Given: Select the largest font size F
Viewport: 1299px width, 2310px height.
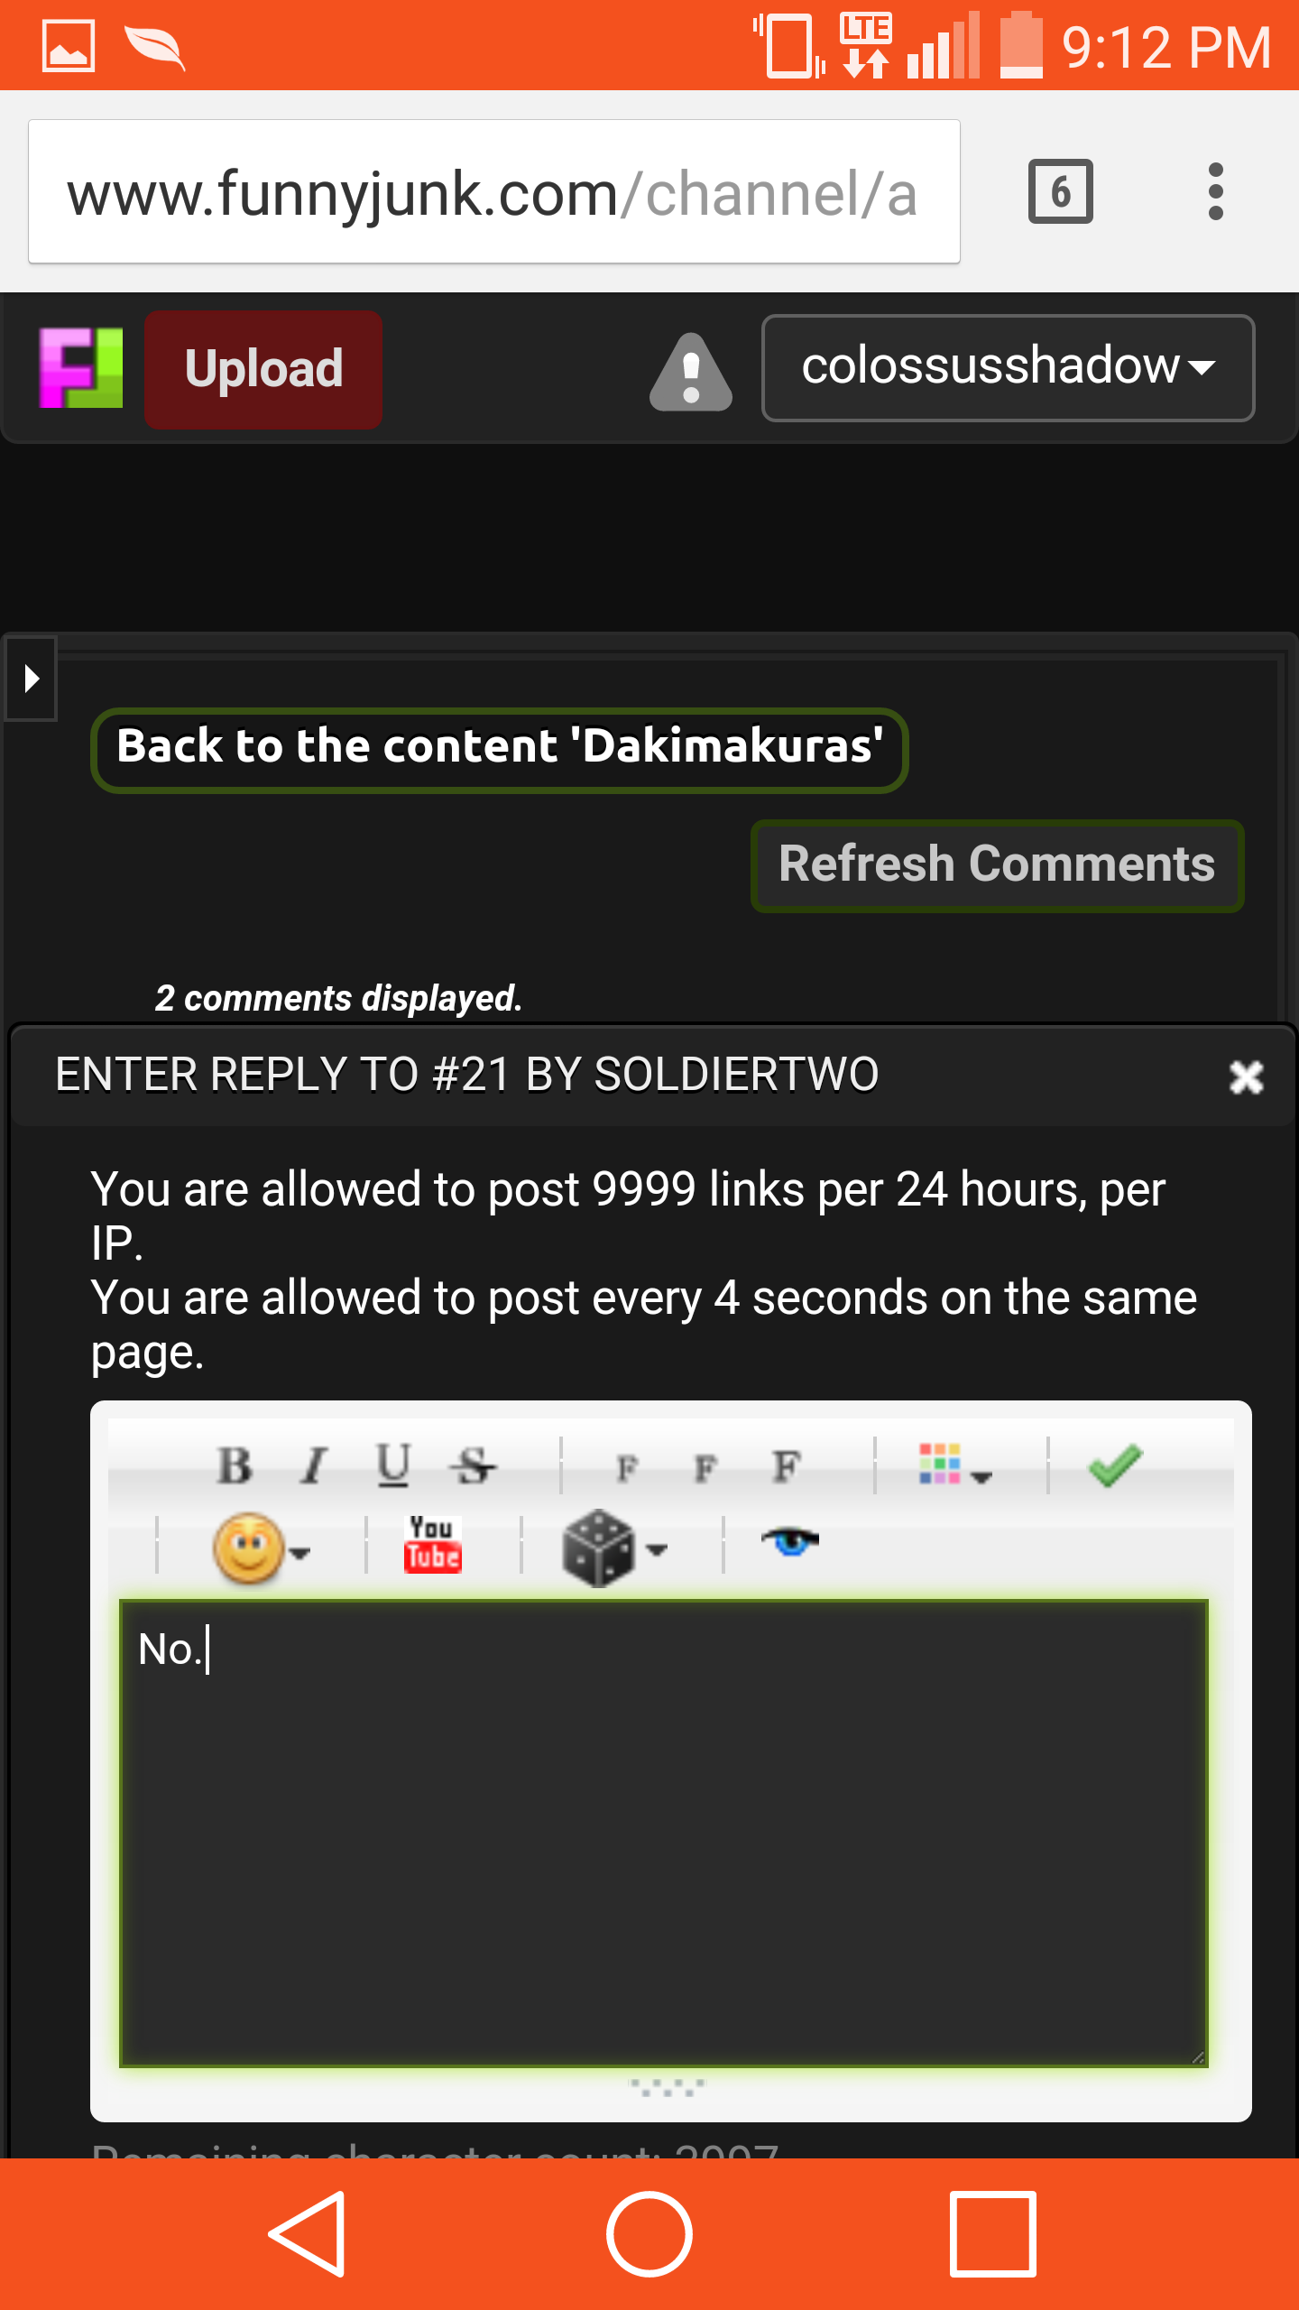Looking at the screenshot, I should (787, 1465).
